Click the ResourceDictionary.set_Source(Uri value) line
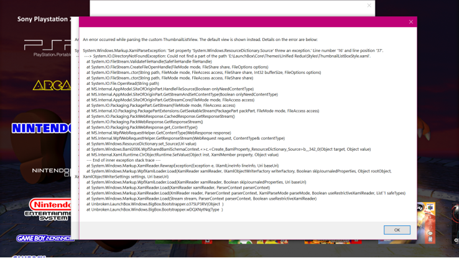The width and height of the screenshot is (459, 258). pyautogui.click(x=141, y=144)
